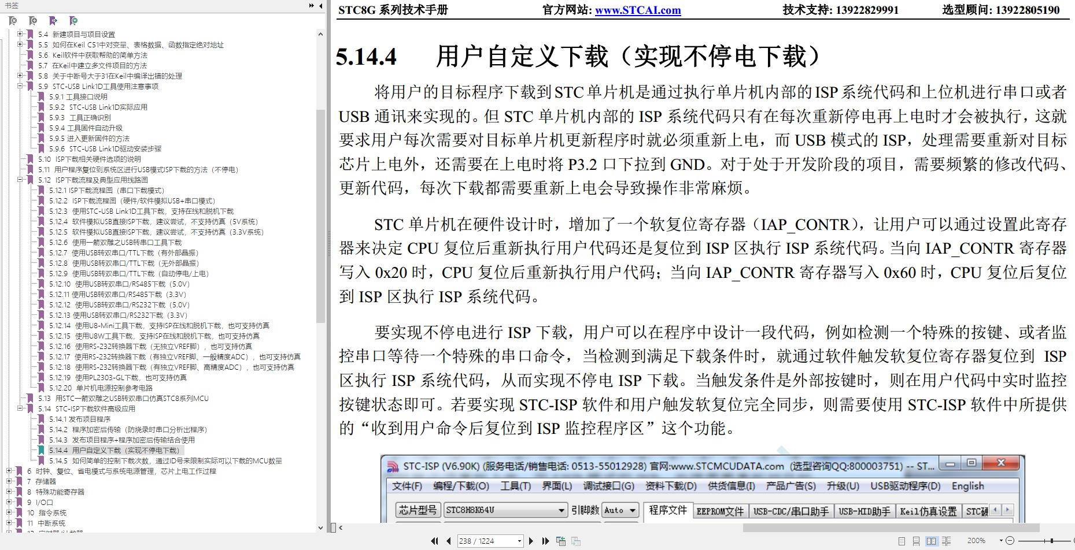Click 调试接口(G) menu in STC-ISP image
Screen dimensions: 1075x550
[x=608, y=486]
